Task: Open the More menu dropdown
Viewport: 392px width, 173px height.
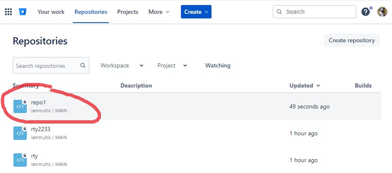Action: tap(159, 12)
